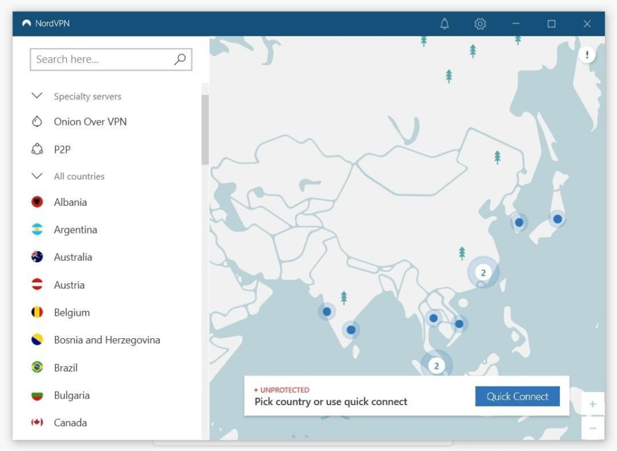Choose Australia from country list

coord(73,257)
